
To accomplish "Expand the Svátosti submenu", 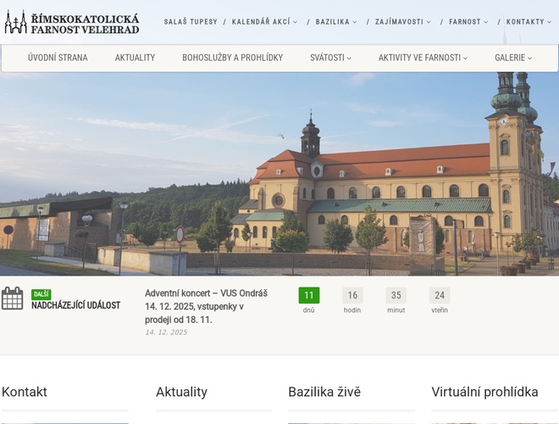I will coord(330,58).
